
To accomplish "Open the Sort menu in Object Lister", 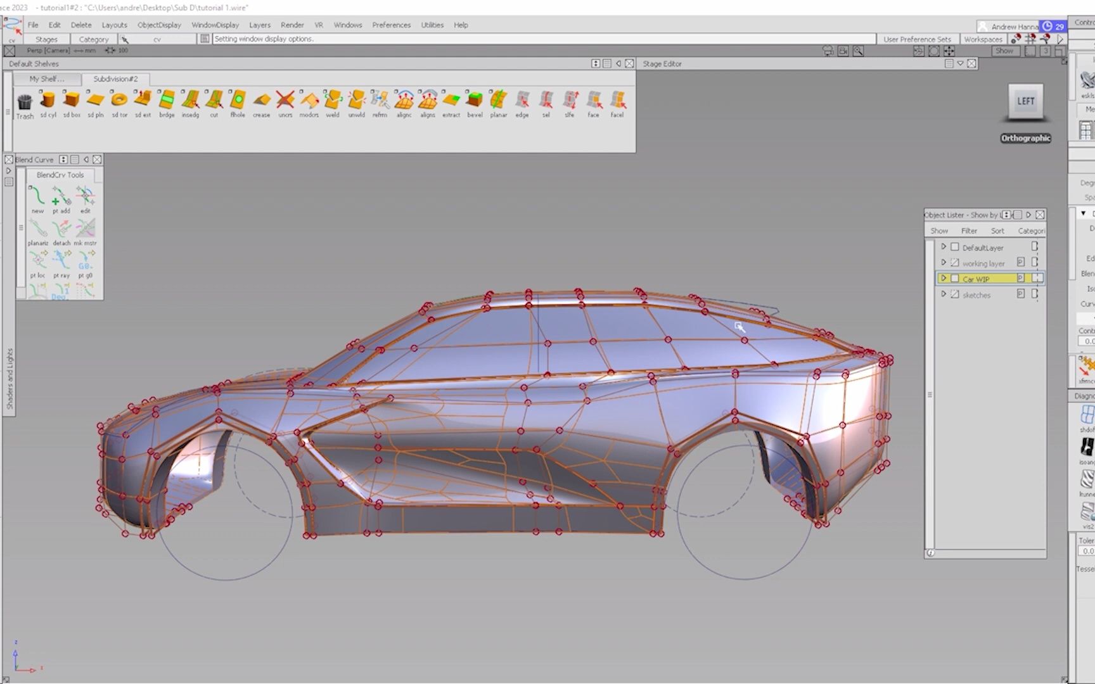I will 997,231.
